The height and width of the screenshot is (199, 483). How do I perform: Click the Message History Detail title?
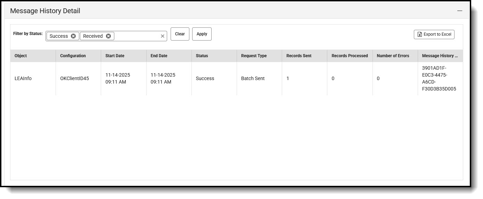pos(45,11)
